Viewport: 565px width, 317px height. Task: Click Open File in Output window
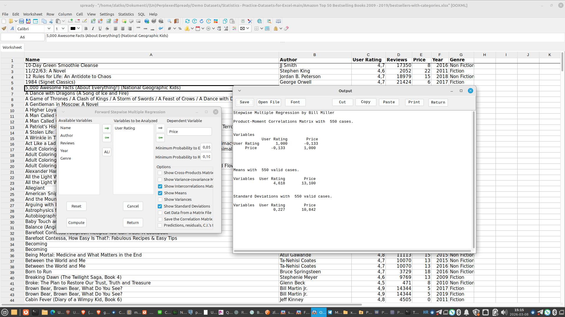coord(269,102)
